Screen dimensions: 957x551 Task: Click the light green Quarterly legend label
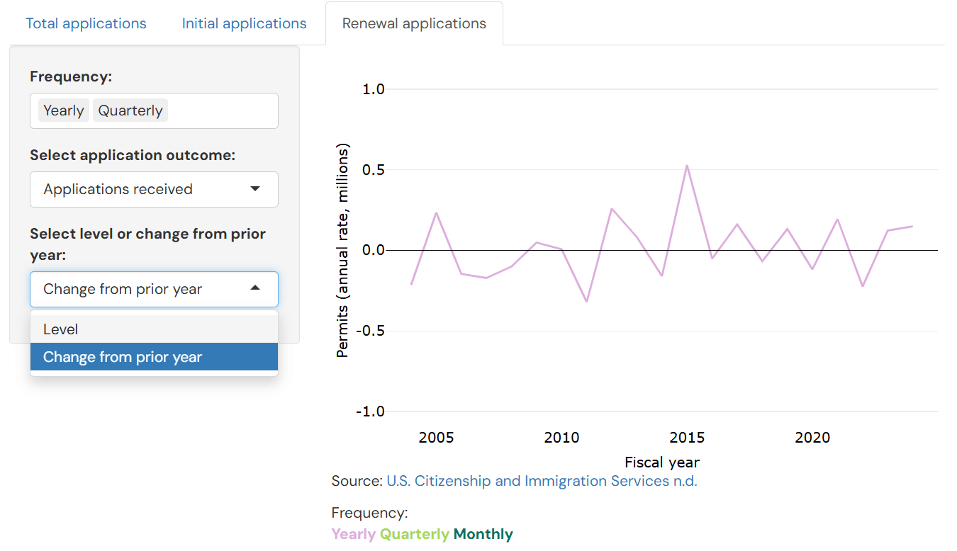click(x=414, y=534)
